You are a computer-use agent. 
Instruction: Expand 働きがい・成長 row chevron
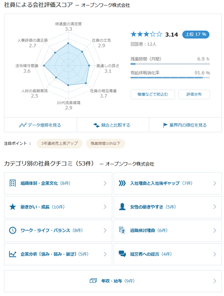105,207
